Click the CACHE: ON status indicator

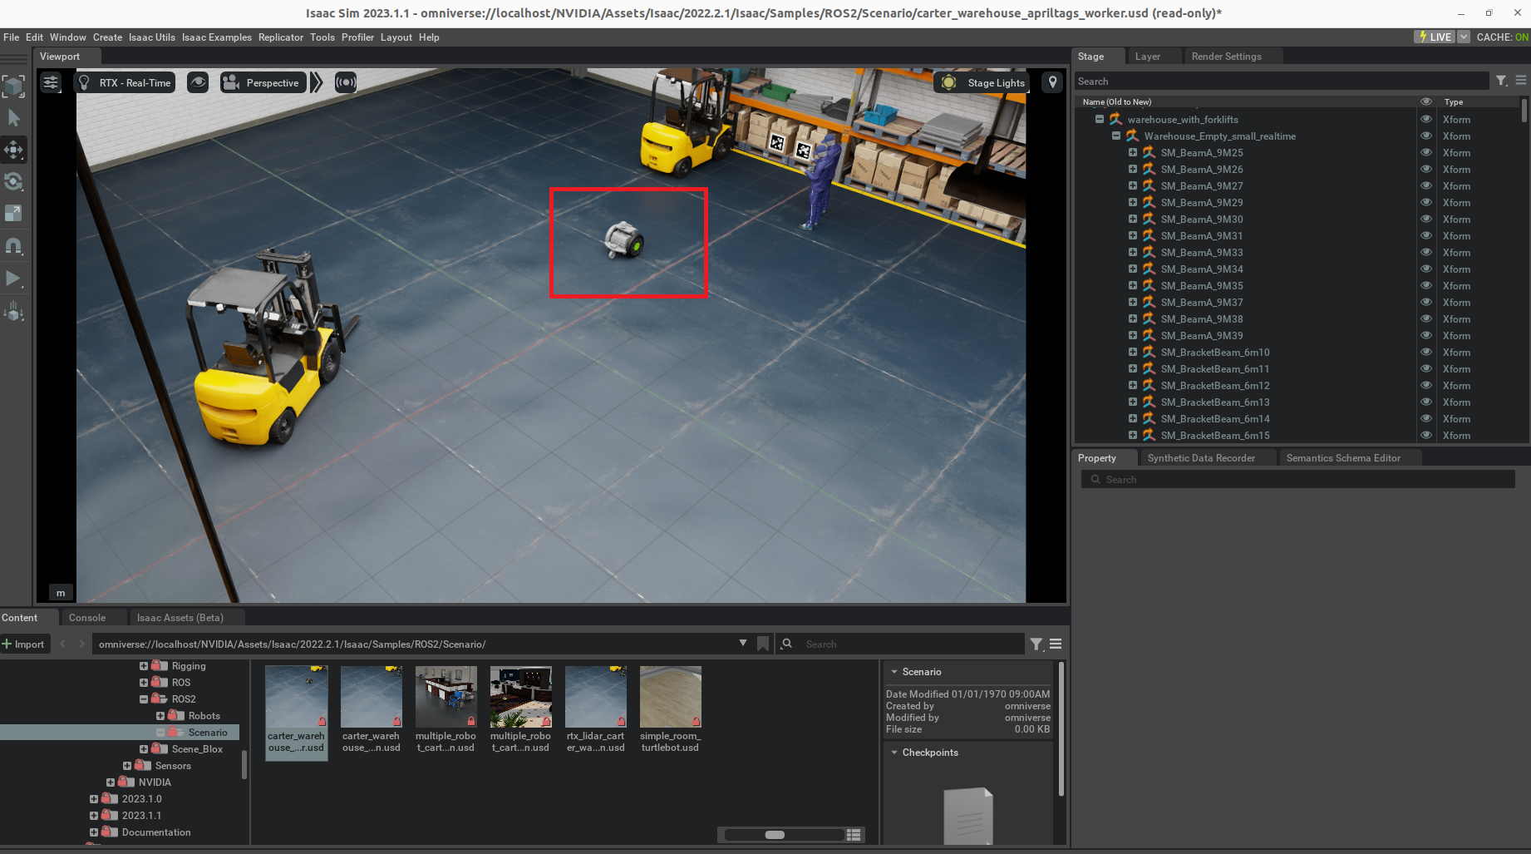coord(1502,37)
